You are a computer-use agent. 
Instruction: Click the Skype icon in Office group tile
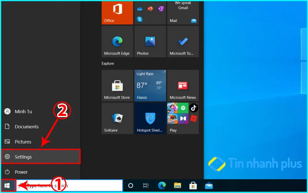point(139,19)
